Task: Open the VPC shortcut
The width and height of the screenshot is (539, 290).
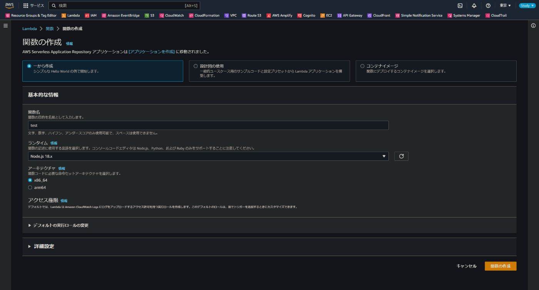Action: tap(231, 15)
